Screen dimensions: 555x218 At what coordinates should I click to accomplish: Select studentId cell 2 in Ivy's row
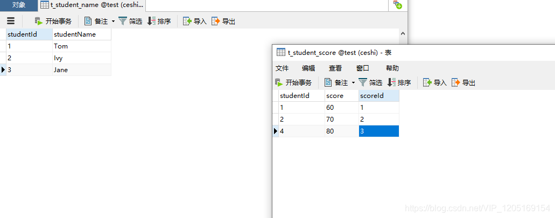(30, 58)
